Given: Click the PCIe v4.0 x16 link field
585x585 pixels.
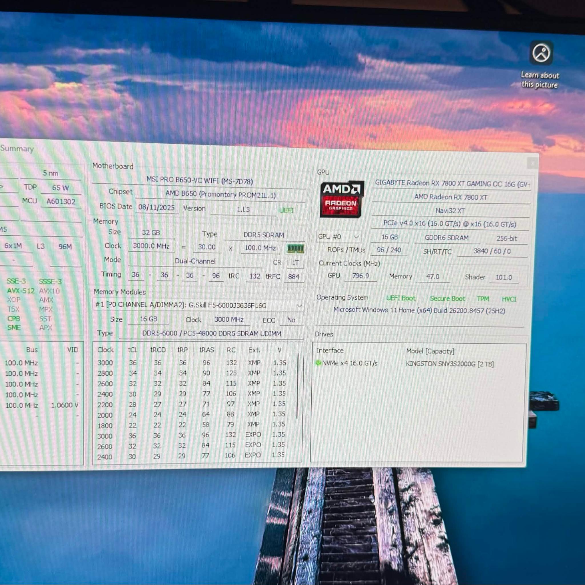Looking at the screenshot, I should click(x=450, y=224).
